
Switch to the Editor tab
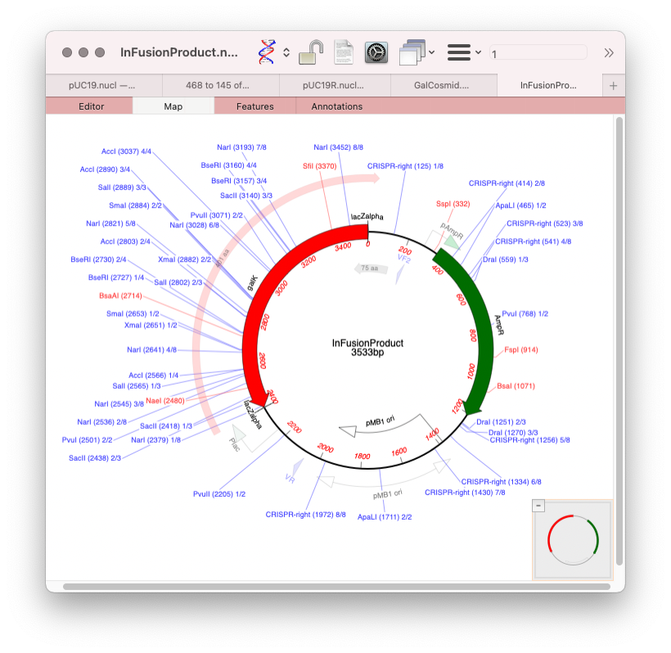(x=90, y=106)
